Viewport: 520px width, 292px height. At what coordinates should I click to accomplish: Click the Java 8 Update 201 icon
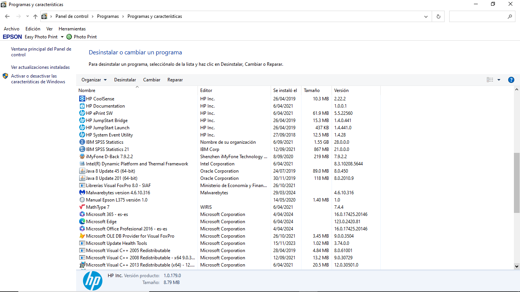coord(82,178)
